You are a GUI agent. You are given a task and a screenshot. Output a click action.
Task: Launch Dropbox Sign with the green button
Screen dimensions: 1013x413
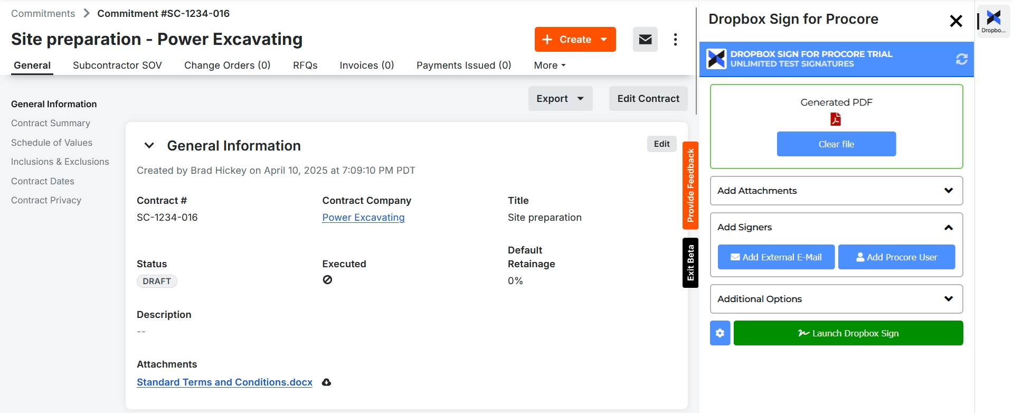(848, 333)
